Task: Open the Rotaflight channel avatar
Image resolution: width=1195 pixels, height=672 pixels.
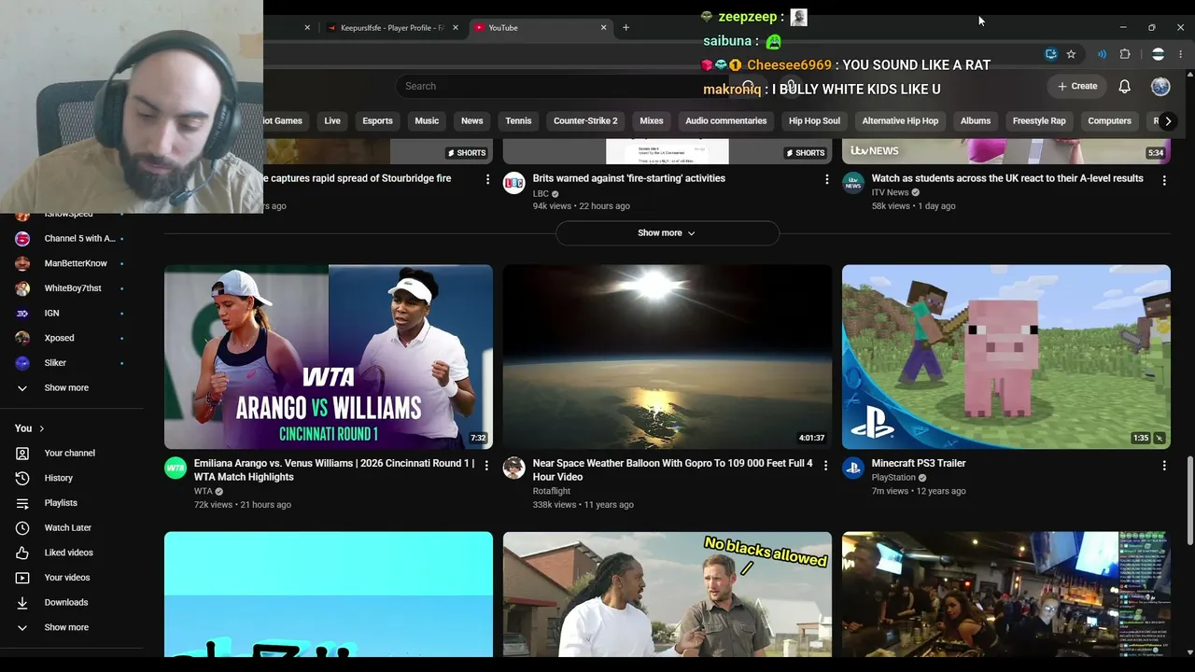Action: pyautogui.click(x=514, y=468)
